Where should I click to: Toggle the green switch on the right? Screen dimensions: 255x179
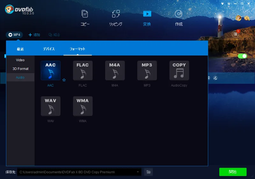pos(242,56)
